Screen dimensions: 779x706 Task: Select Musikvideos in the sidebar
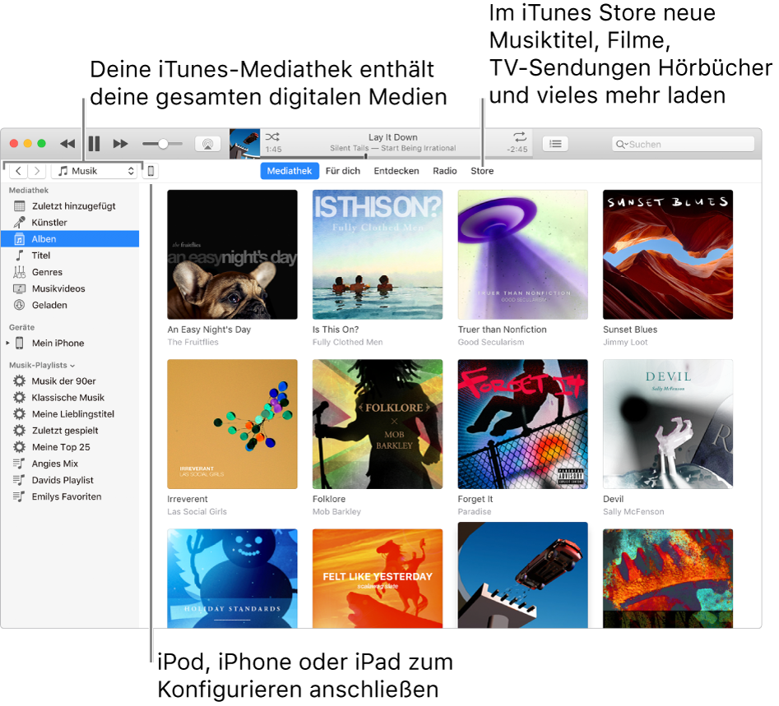pyautogui.click(x=70, y=288)
